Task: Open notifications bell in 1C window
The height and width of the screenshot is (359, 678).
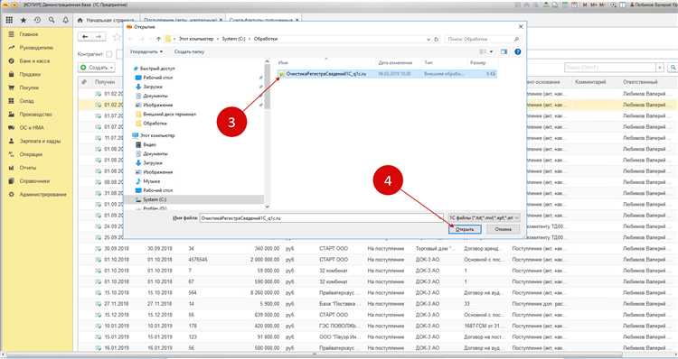Action: tap(66, 20)
